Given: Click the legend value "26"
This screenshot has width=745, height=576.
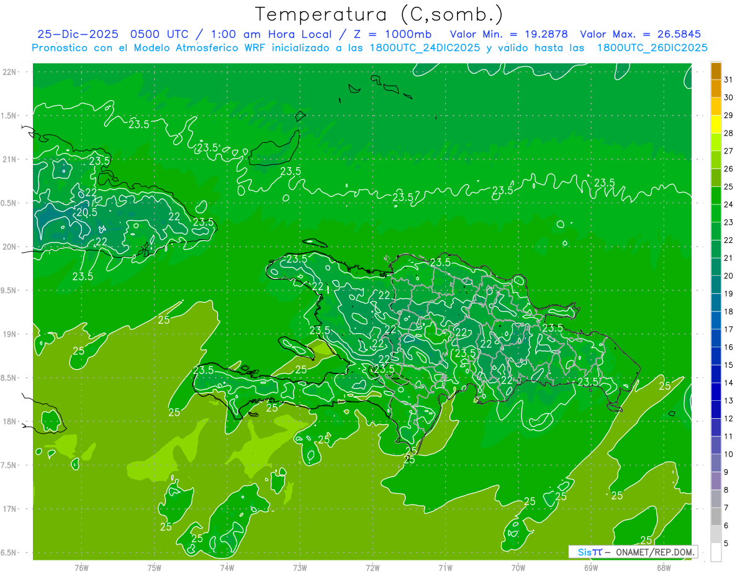Looking at the screenshot, I should (729, 168).
